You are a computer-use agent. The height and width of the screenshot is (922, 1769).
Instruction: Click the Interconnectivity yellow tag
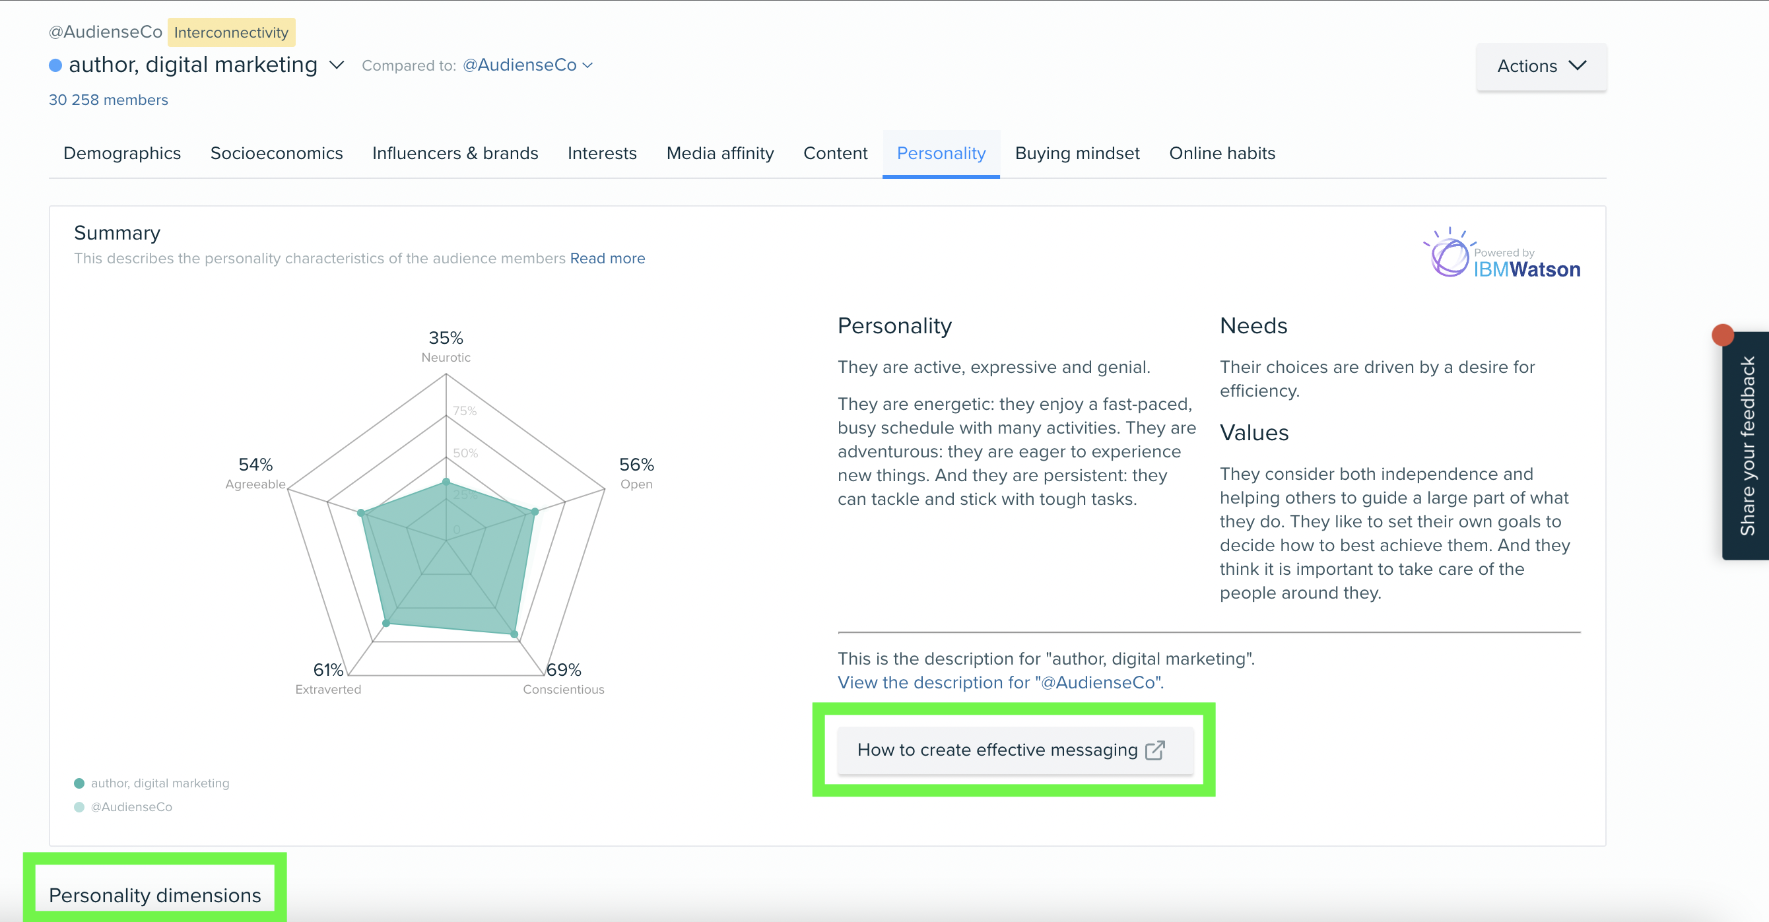(232, 32)
